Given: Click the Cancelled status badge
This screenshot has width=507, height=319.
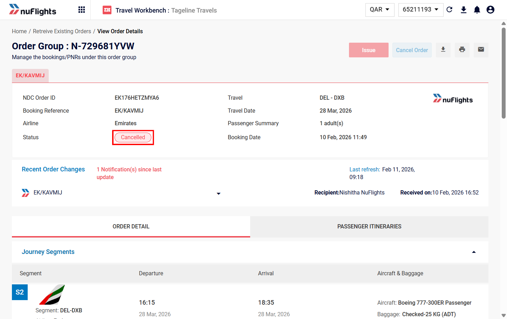Looking at the screenshot, I should pos(133,137).
